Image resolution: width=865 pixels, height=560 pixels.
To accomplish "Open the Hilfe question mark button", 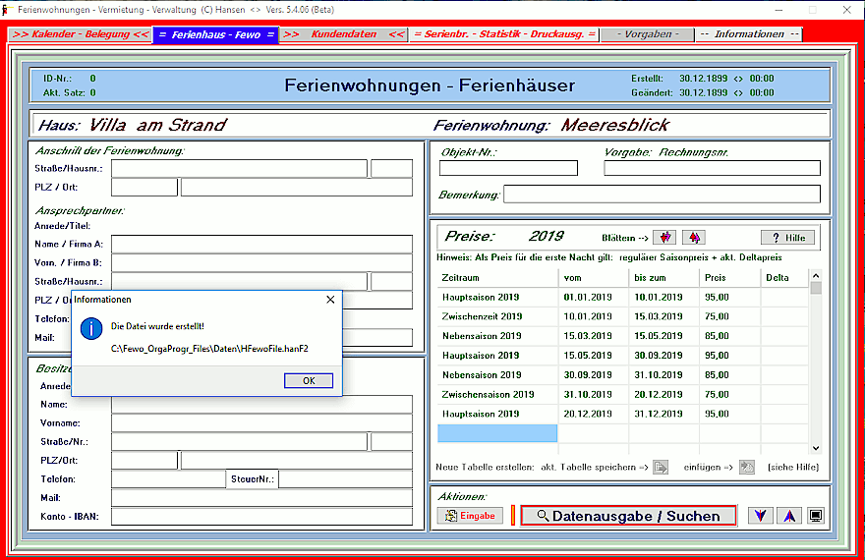I will [787, 238].
